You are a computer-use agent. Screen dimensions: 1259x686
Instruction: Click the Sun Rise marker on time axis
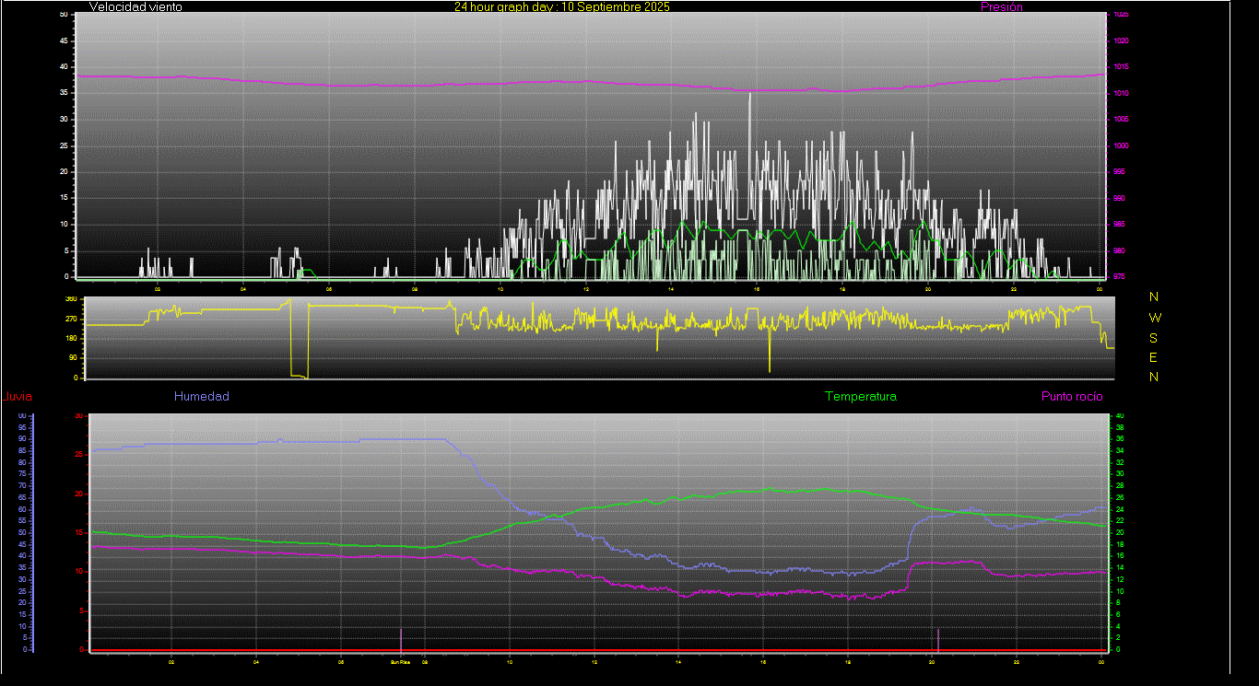400,661
